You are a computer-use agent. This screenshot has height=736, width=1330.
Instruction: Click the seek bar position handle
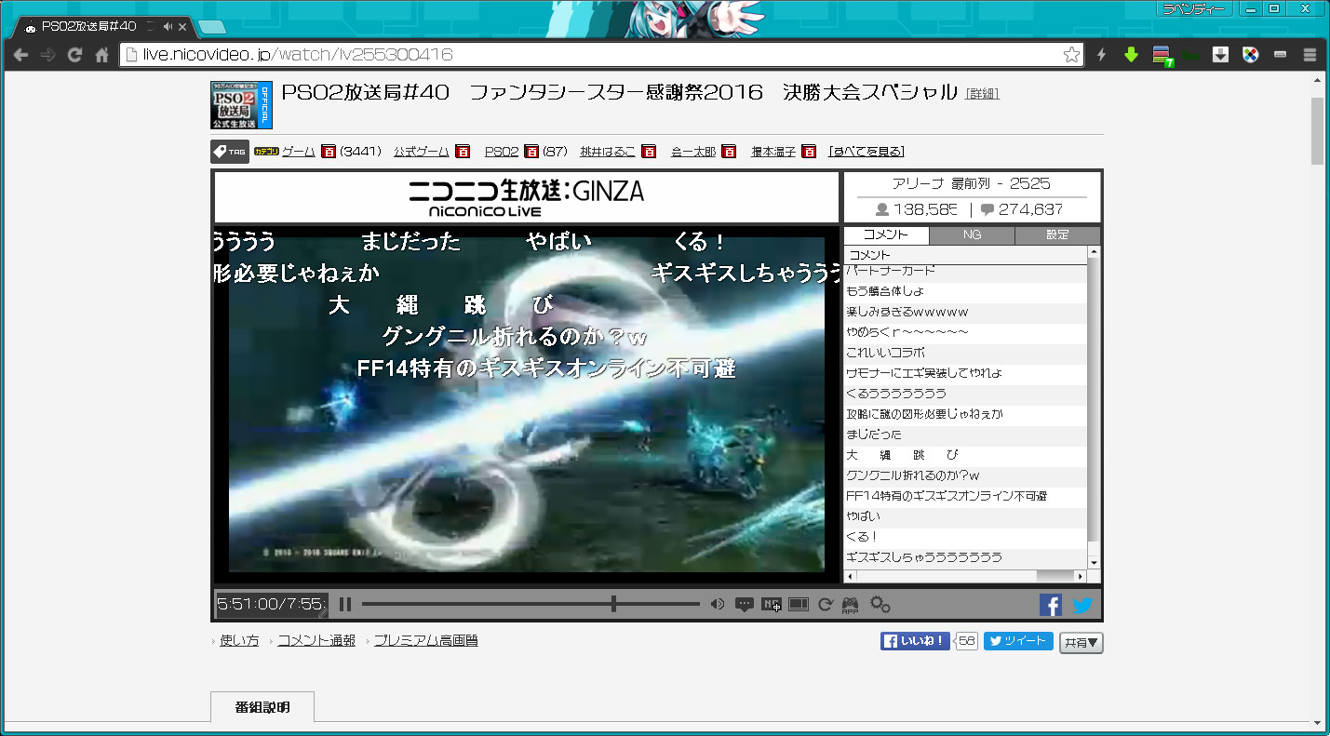[613, 605]
